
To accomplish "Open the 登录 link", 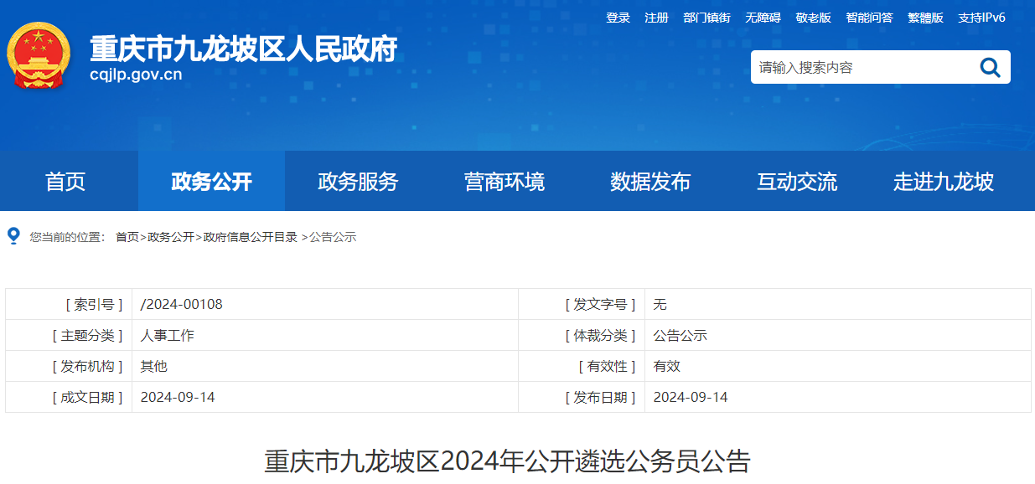I will click(618, 18).
